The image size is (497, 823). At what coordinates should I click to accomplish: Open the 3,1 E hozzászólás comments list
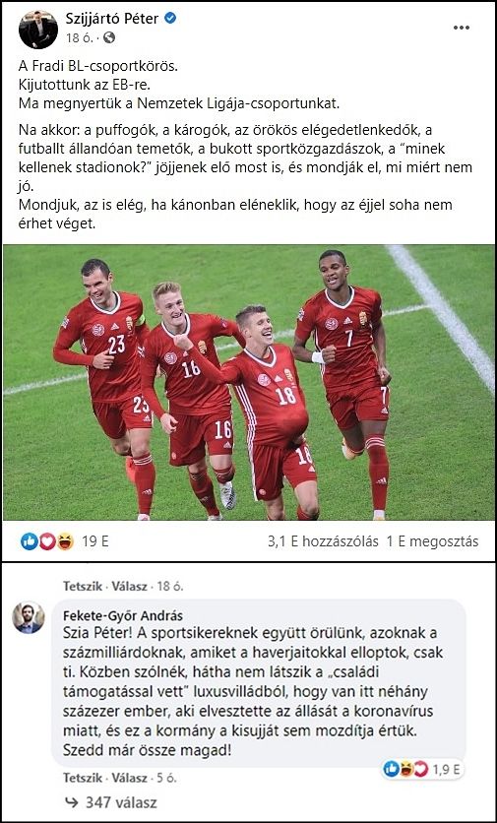[x=323, y=541]
